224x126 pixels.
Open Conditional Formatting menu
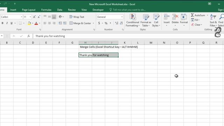133,20
